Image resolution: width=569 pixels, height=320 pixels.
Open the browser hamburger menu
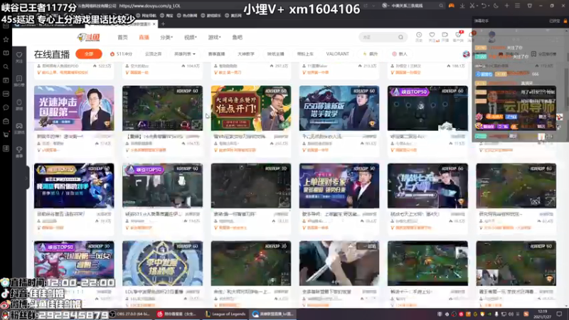(x=518, y=6)
